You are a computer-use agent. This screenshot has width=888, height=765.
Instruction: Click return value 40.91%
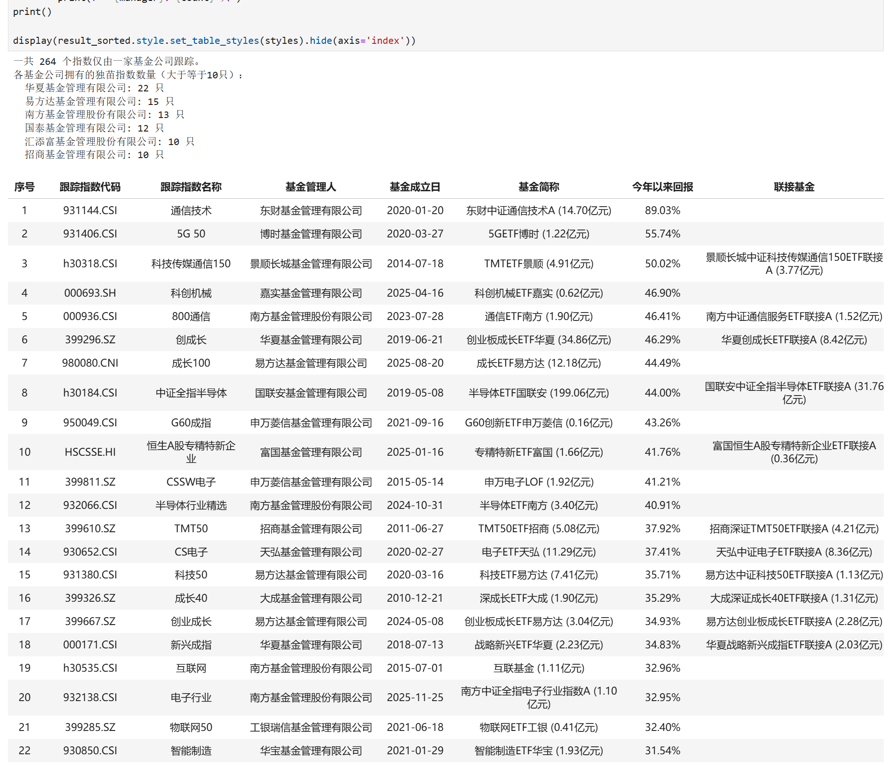point(662,505)
